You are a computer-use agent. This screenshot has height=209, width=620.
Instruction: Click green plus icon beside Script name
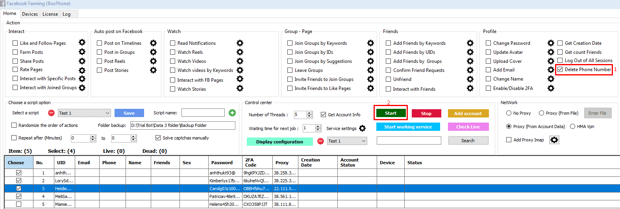pos(232,113)
